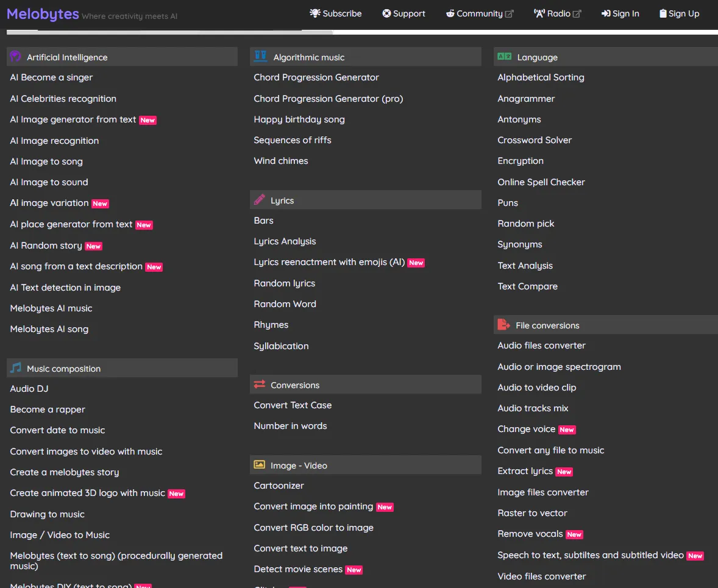718x588 pixels.
Task: Open Community external link
Action: (480, 13)
